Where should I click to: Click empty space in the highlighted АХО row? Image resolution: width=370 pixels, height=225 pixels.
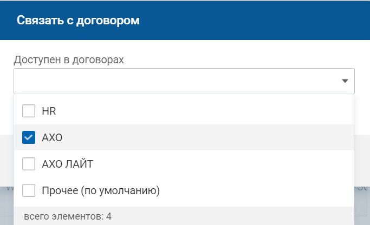217,138
